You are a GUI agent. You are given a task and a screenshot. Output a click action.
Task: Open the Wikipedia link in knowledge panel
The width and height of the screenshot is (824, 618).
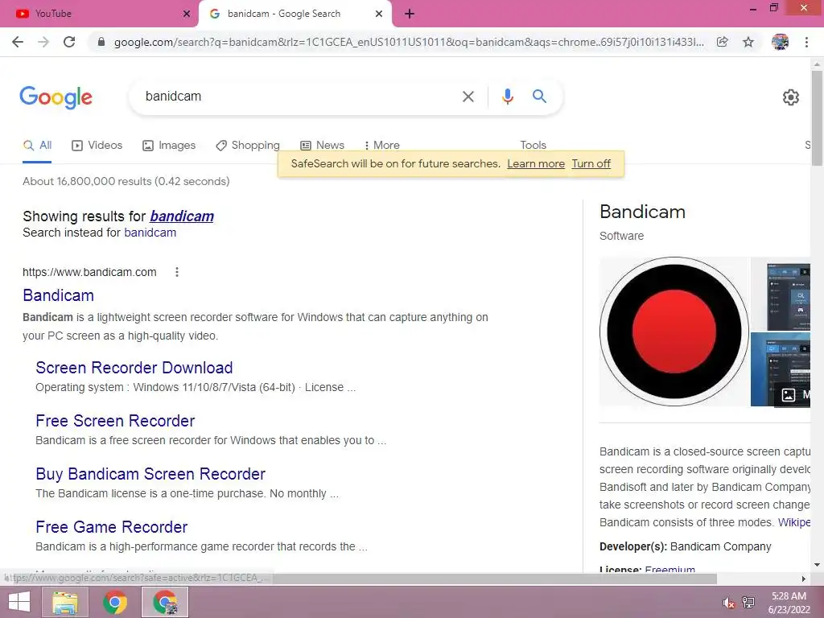pyautogui.click(x=793, y=523)
